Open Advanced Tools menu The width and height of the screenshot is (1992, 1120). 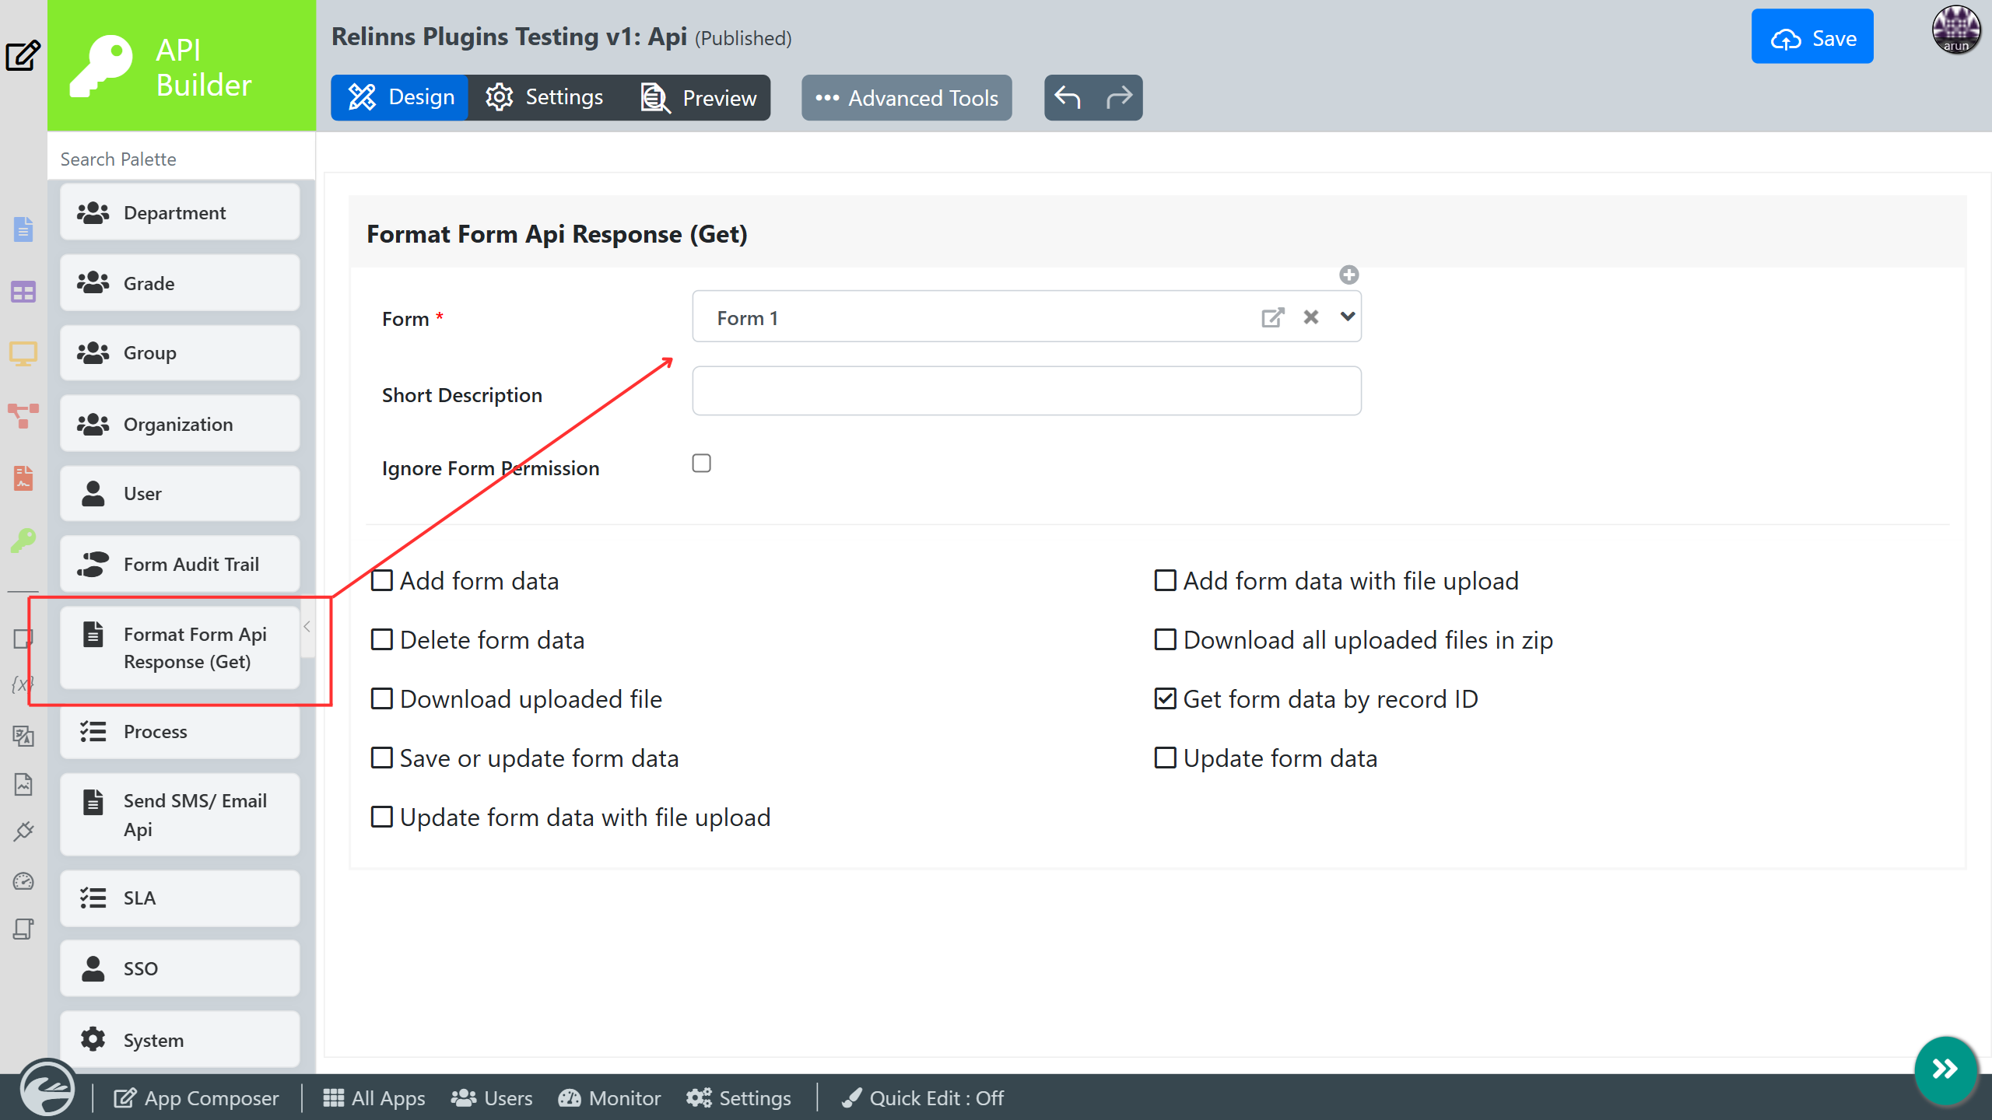[907, 98]
